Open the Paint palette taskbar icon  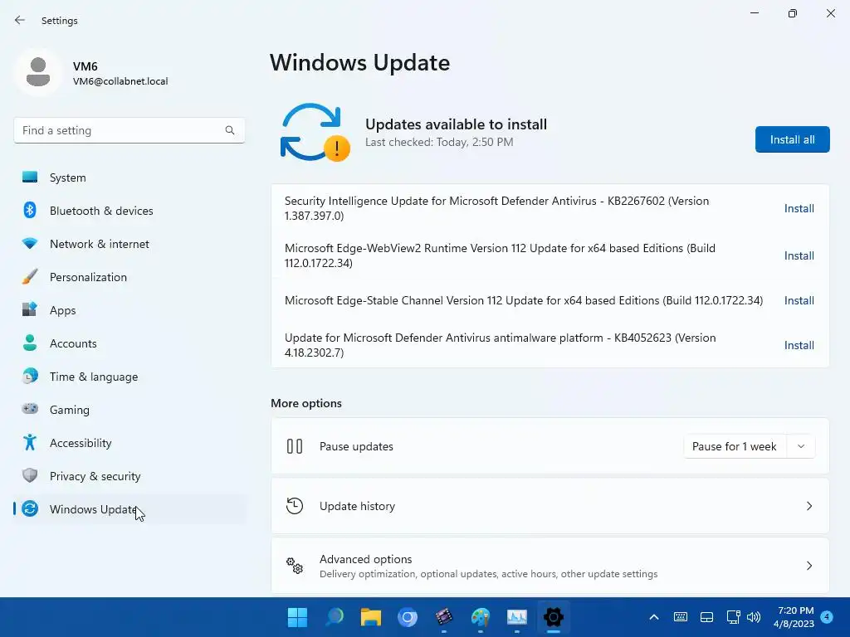click(x=481, y=617)
